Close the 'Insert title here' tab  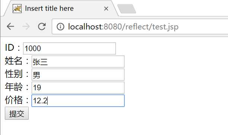tap(106, 9)
